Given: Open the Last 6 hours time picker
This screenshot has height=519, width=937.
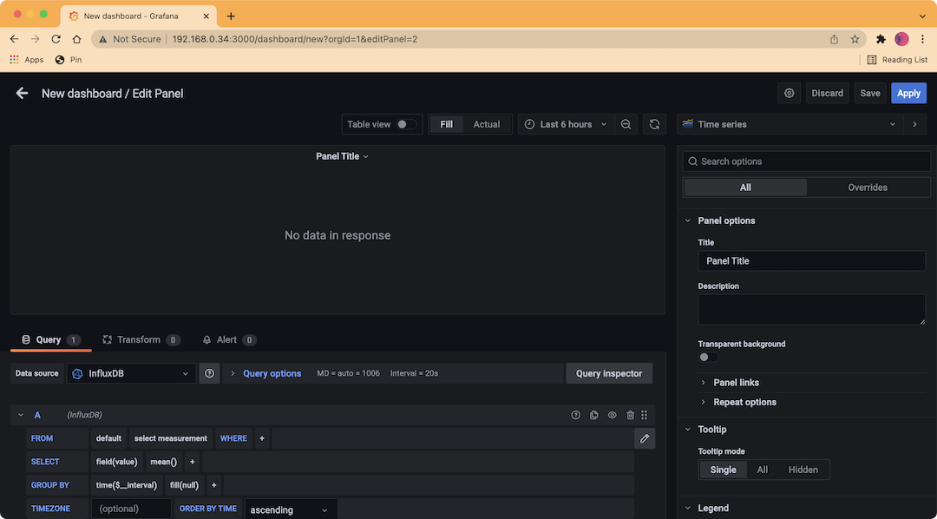Looking at the screenshot, I should pyautogui.click(x=566, y=124).
